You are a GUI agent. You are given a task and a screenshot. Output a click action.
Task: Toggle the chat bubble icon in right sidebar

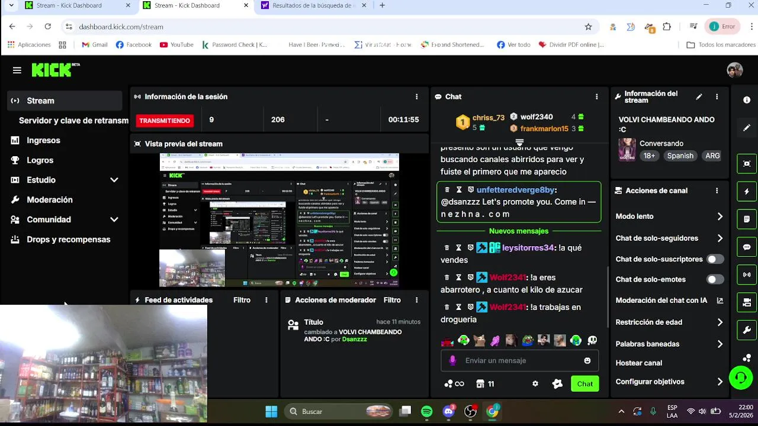[747, 247]
